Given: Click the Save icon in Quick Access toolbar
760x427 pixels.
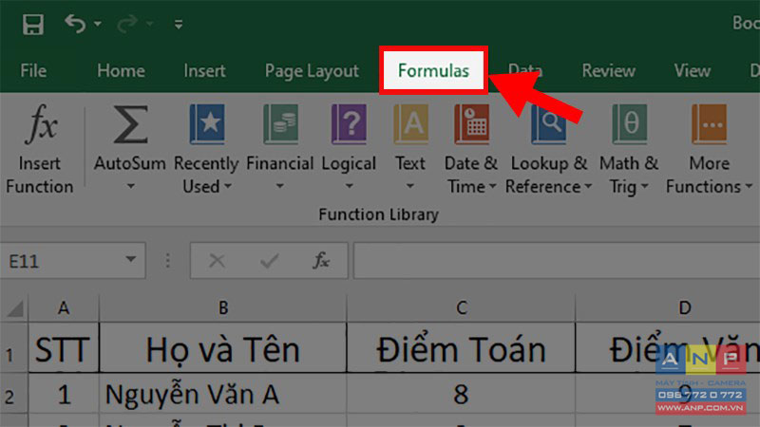Looking at the screenshot, I should tap(33, 24).
